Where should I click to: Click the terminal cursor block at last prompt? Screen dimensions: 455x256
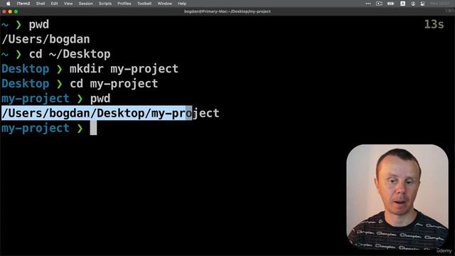click(x=93, y=128)
